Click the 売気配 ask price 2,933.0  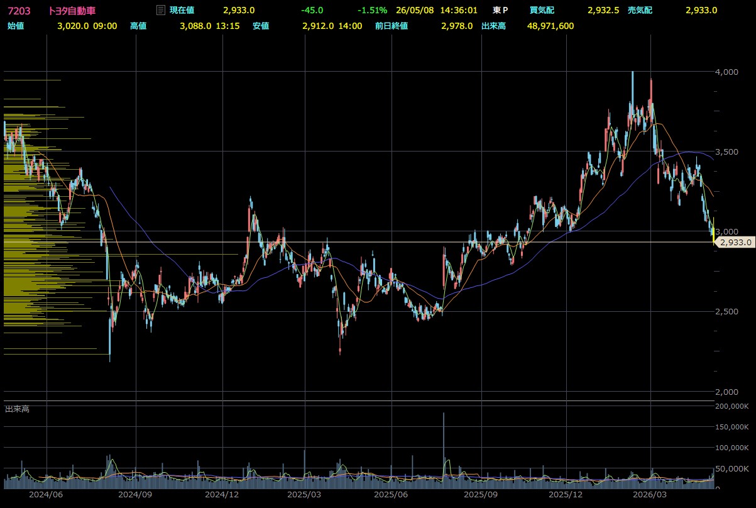coord(701,10)
